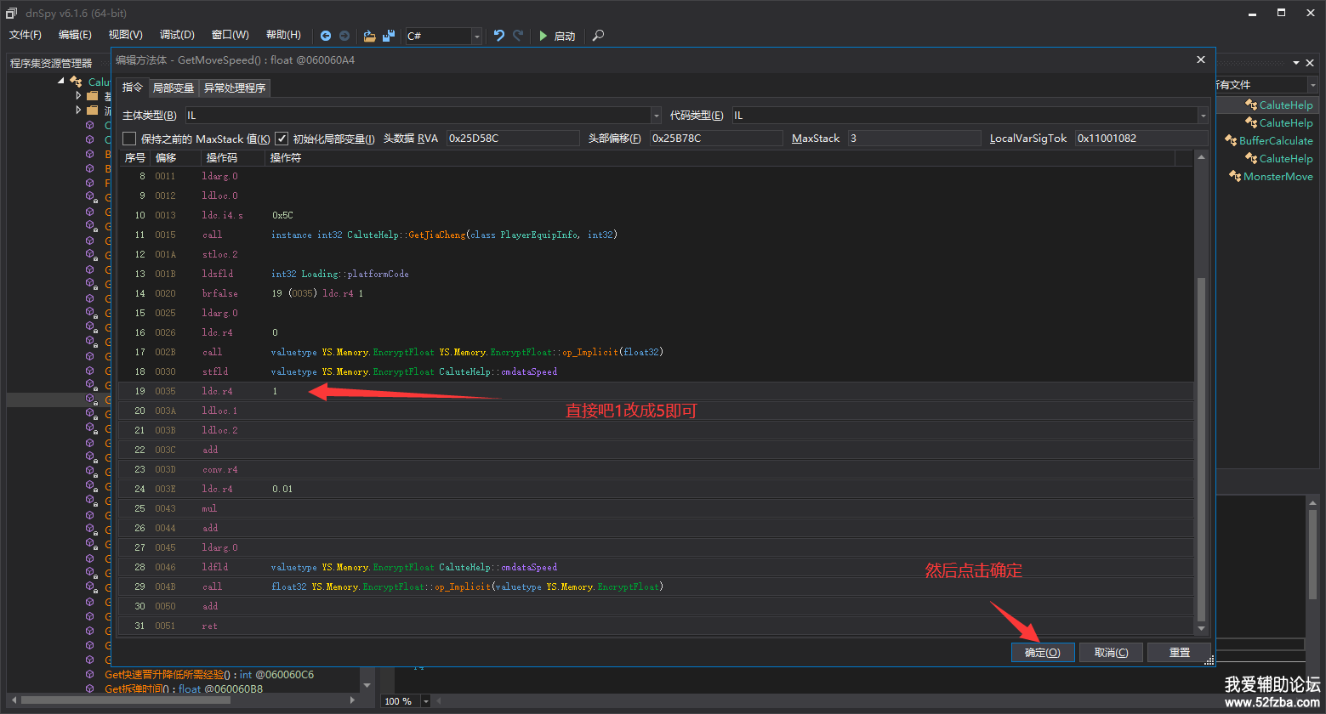
Task: Select the brfalse opcode at row 14
Action: click(x=219, y=293)
